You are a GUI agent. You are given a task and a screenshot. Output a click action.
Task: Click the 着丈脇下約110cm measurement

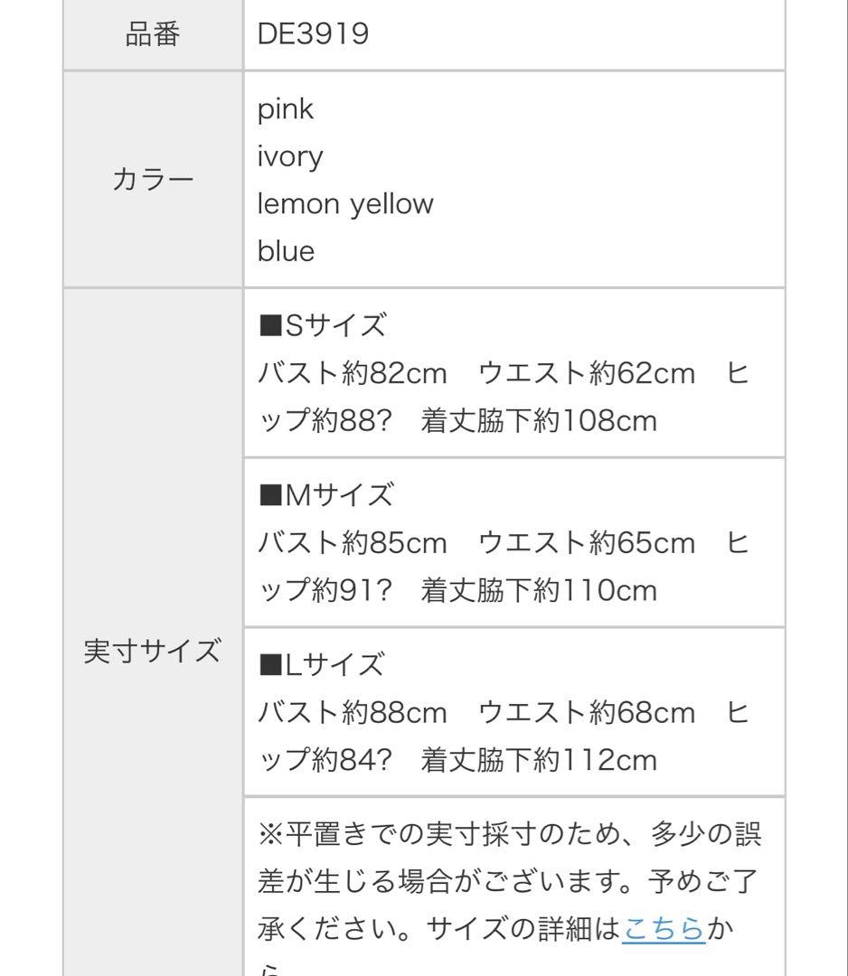(x=539, y=590)
